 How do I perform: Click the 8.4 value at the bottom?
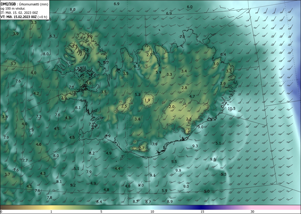coord(99,202)
